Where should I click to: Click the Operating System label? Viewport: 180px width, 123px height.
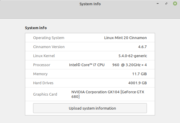[x=49, y=38]
